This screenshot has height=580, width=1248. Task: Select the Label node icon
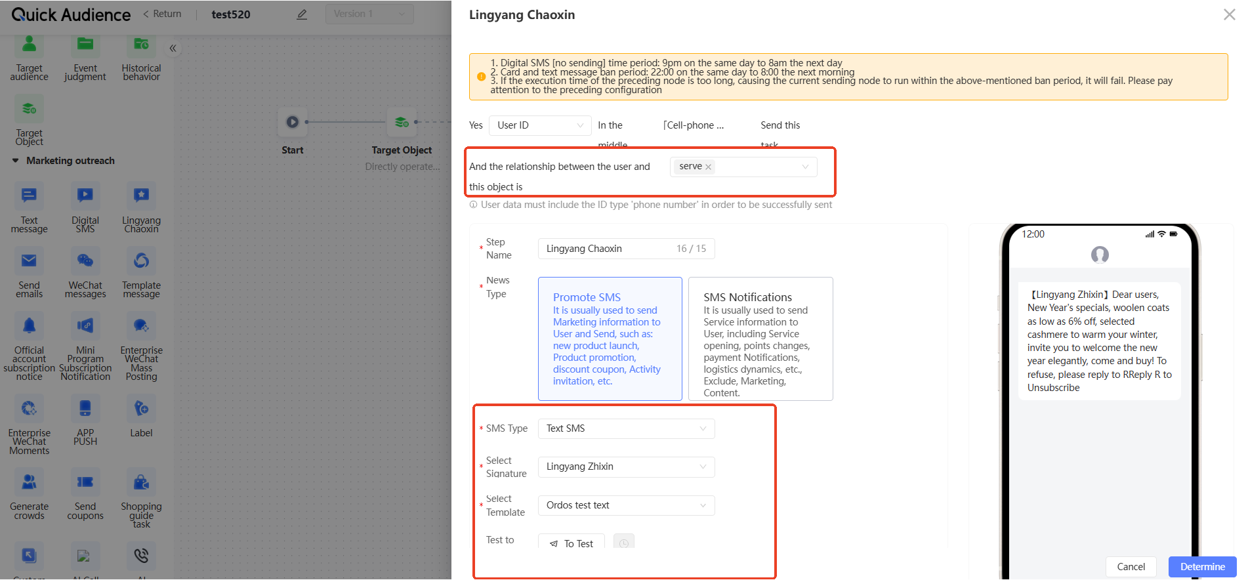click(141, 408)
